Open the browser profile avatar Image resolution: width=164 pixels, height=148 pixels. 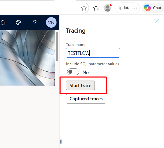108,8
